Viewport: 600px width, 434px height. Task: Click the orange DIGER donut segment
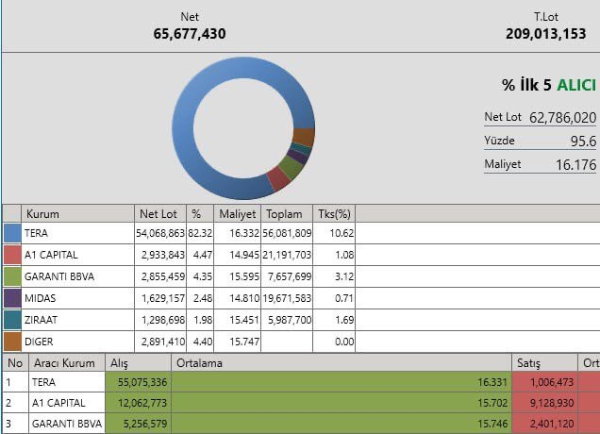304,137
